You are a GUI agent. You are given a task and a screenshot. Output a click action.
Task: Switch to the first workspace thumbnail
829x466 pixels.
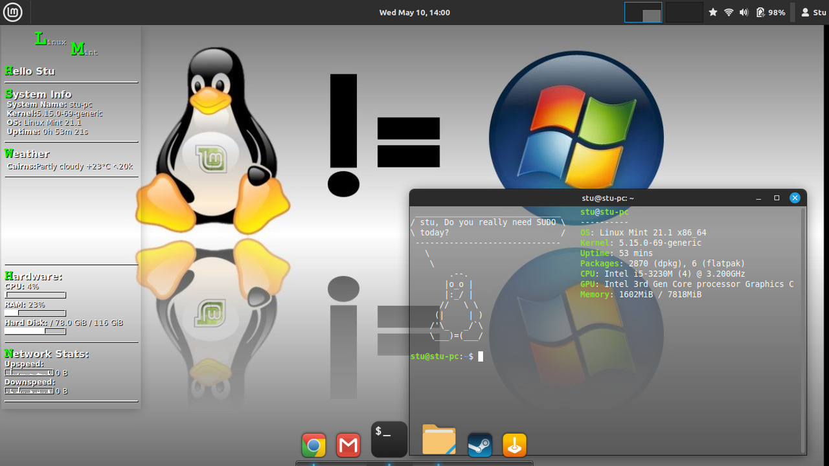[x=643, y=12]
